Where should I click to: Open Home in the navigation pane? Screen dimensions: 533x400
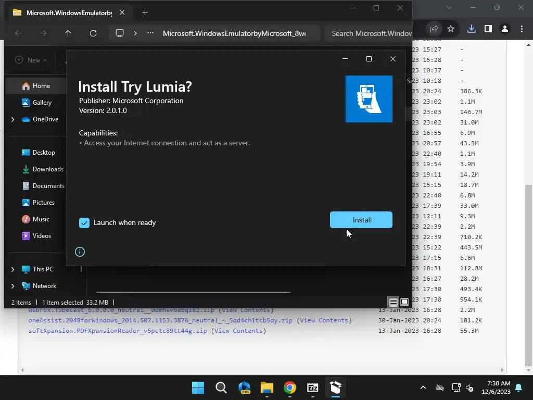tap(36, 86)
